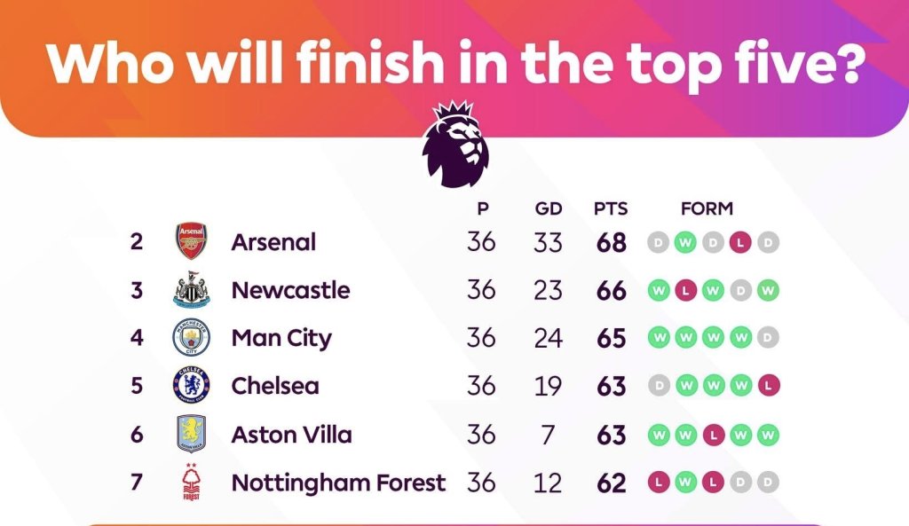Click the Premier League lion logo

(x=455, y=145)
